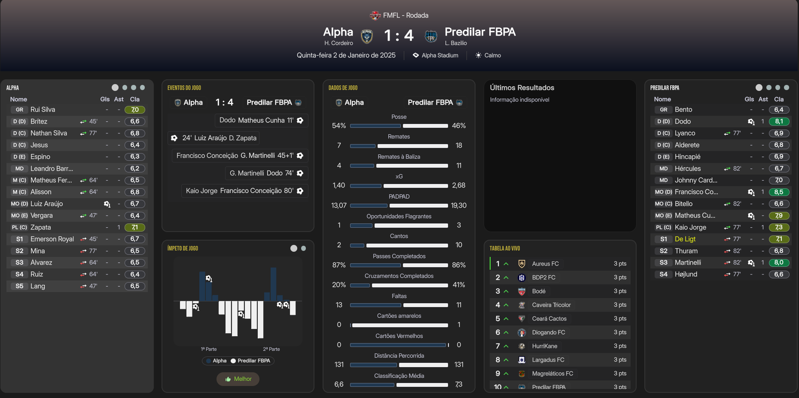Click Aureus FC badge in live table
This screenshot has height=398, width=799.
(522, 264)
